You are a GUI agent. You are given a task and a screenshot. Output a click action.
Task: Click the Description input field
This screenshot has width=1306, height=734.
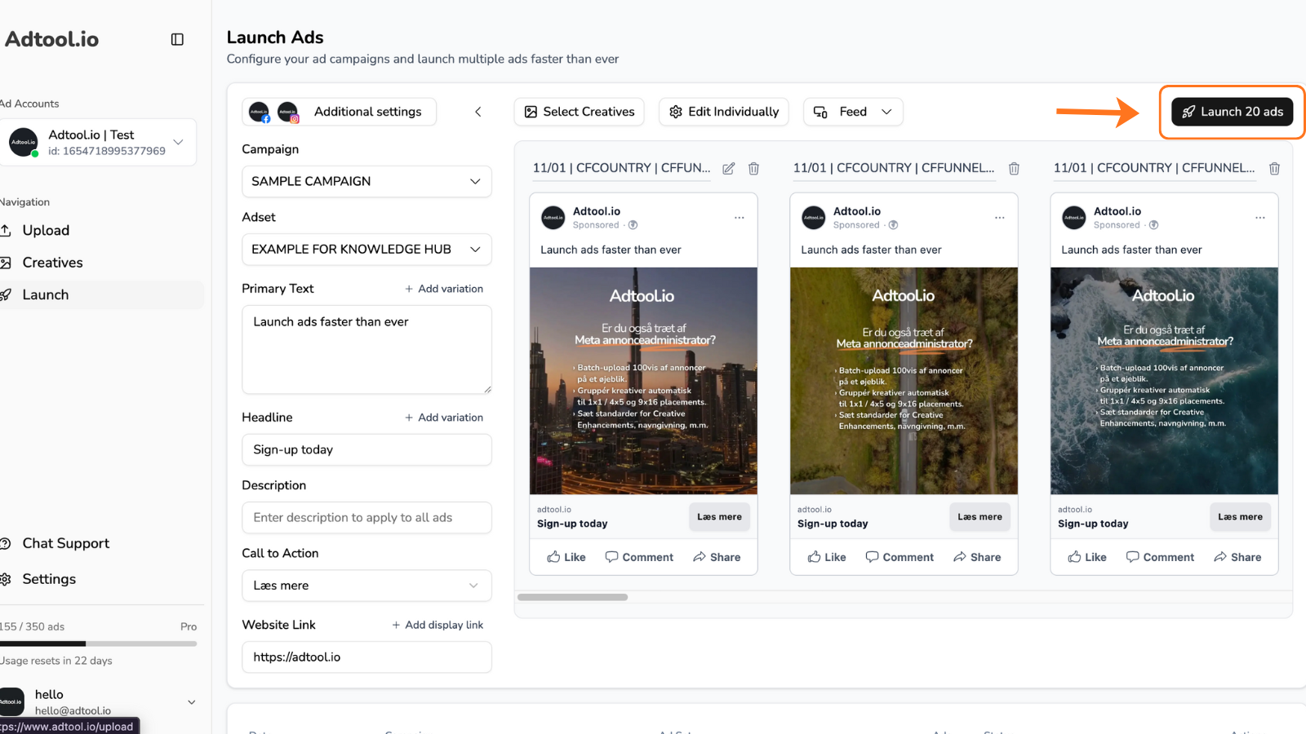point(366,518)
